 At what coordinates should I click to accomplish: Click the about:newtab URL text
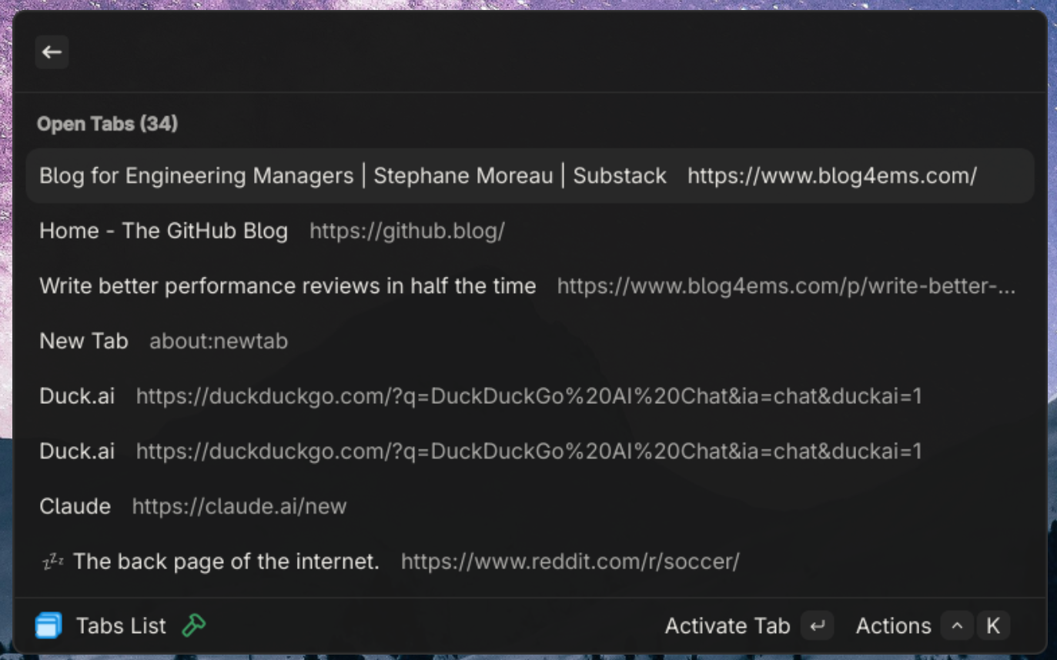(x=219, y=341)
